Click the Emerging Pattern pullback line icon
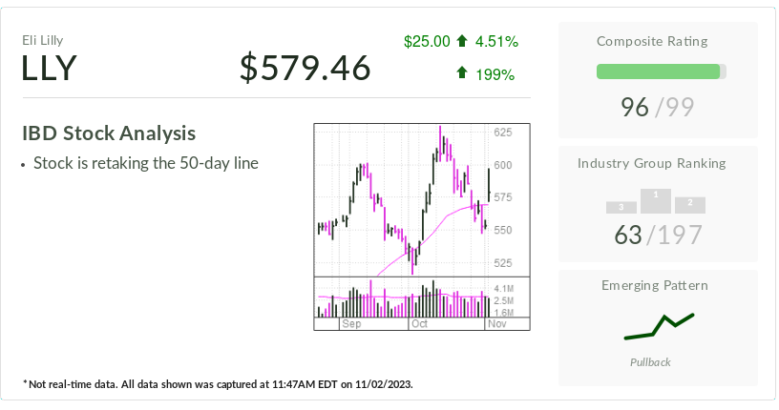779x410 pixels. click(x=659, y=326)
